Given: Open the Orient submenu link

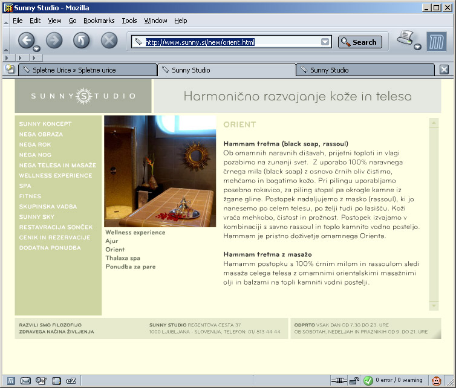Looking at the screenshot, I should coord(115,250).
